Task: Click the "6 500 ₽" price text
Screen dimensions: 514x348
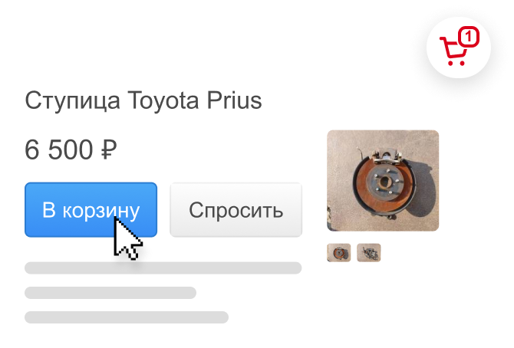Action: [71, 149]
